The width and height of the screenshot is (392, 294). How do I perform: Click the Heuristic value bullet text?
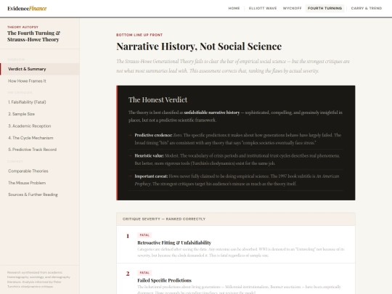click(x=237, y=160)
